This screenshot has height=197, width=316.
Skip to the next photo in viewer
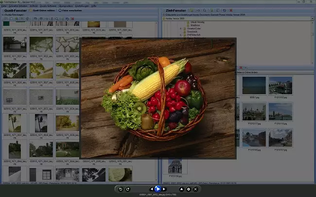(165, 189)
